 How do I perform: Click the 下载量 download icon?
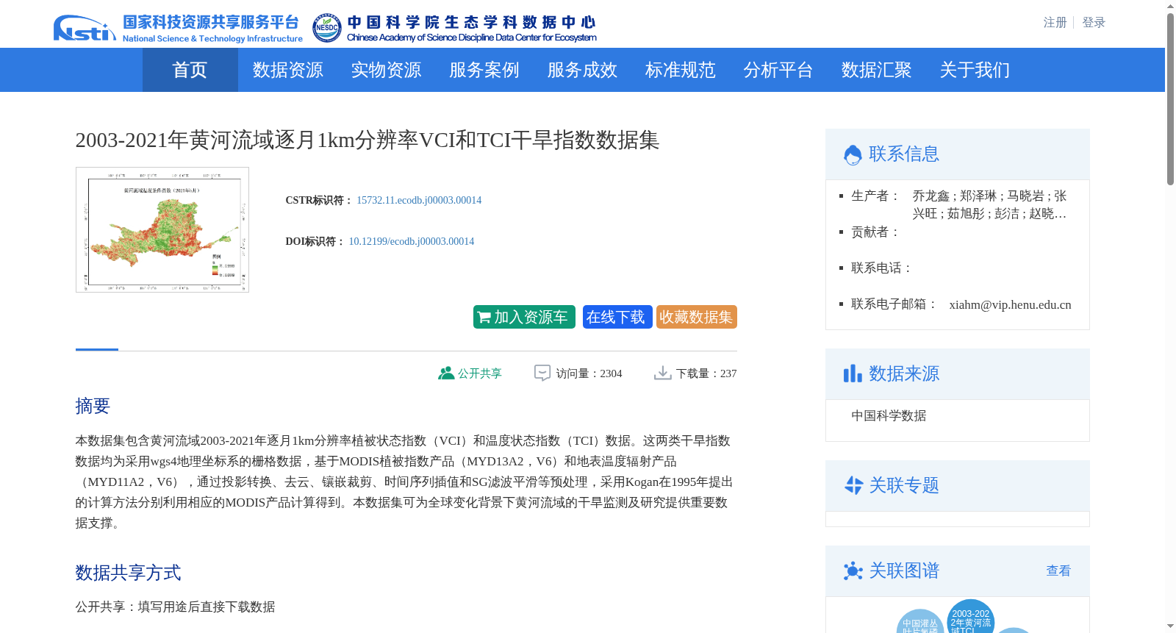tap(662, 373)
